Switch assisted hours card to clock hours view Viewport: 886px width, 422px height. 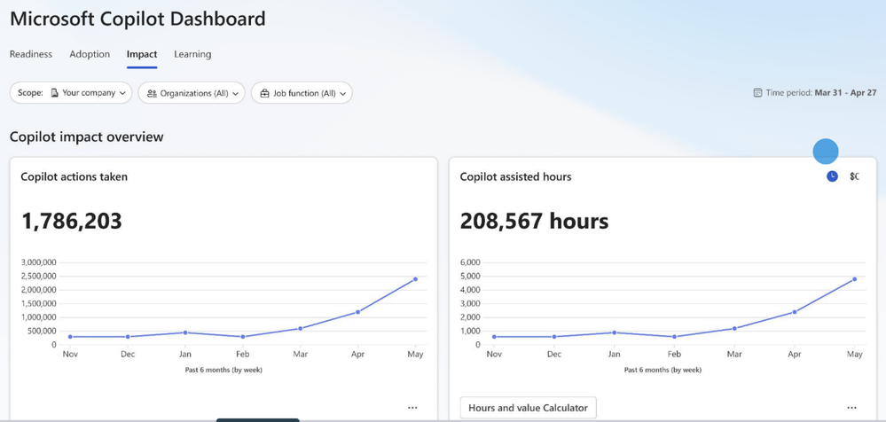(x=832, y=176)
